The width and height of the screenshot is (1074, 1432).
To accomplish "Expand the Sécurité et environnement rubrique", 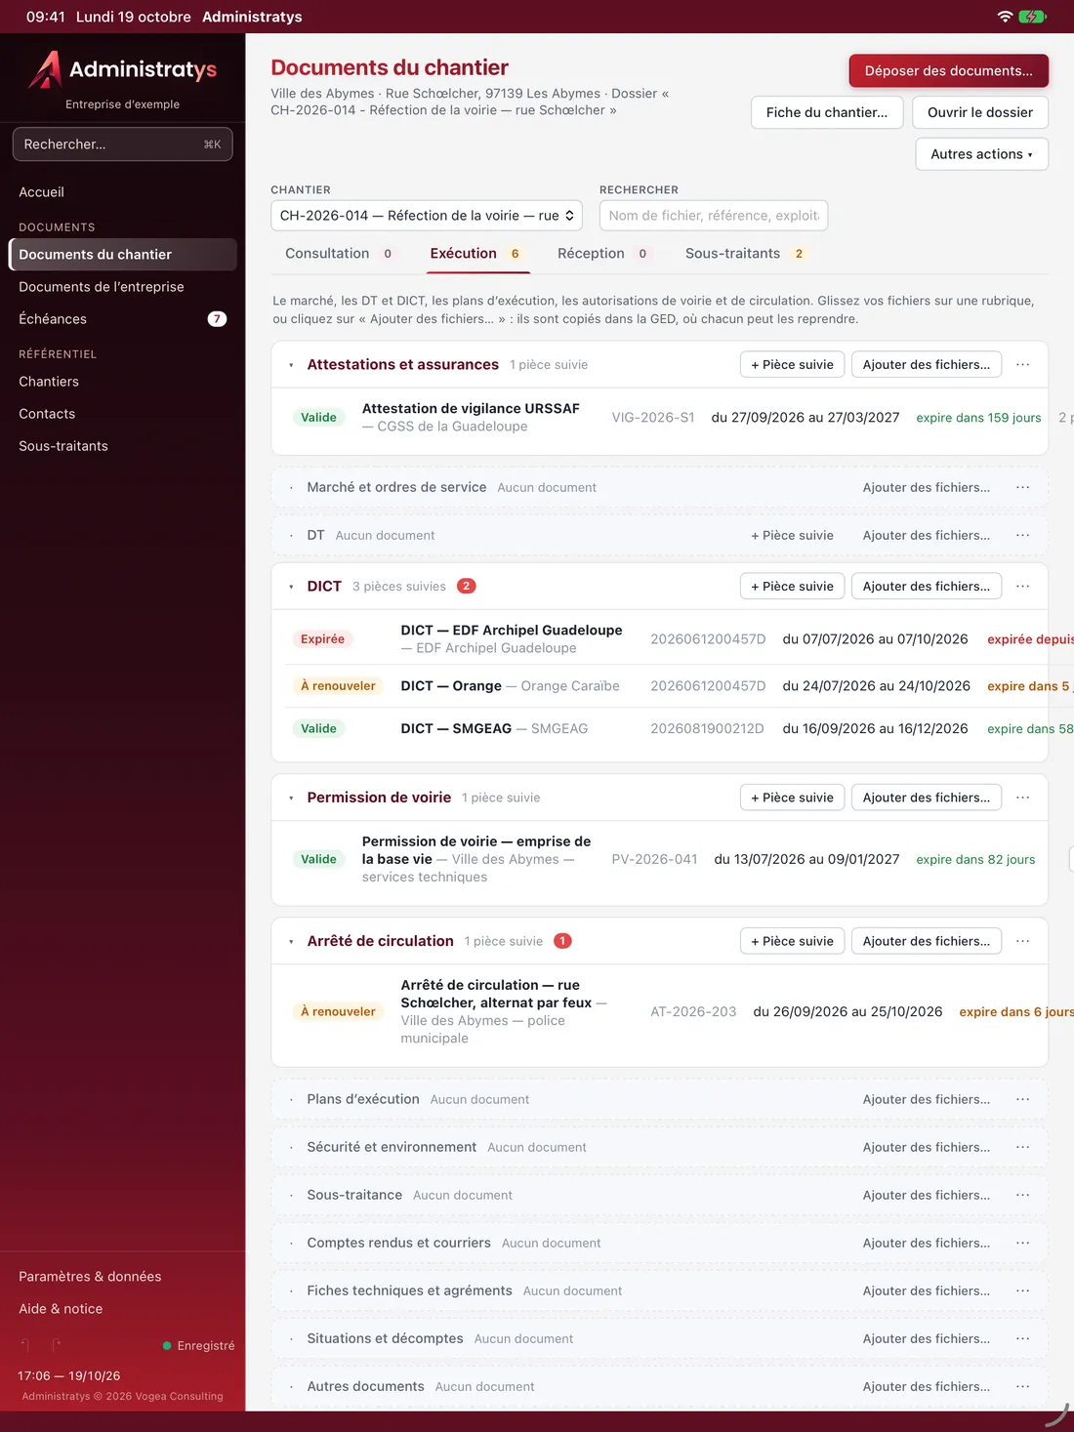I will pyautogui.click(x=291, y=1147).
